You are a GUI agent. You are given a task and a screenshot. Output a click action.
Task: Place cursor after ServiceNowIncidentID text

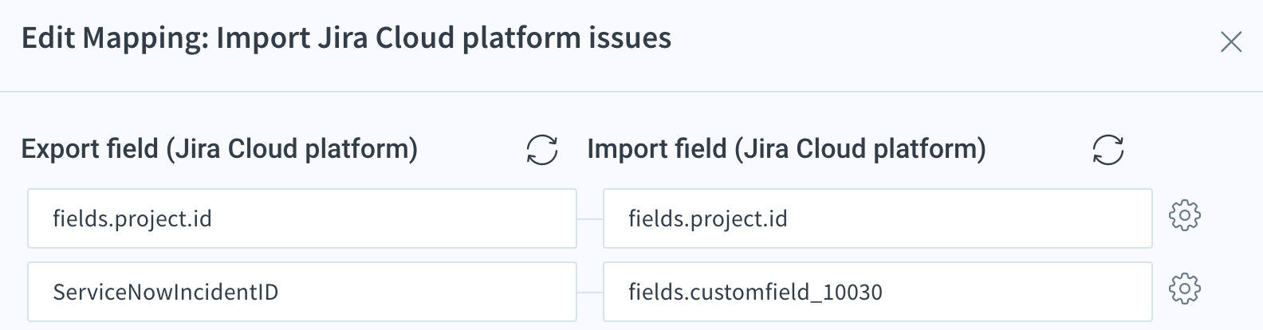(x=281, y=292)
